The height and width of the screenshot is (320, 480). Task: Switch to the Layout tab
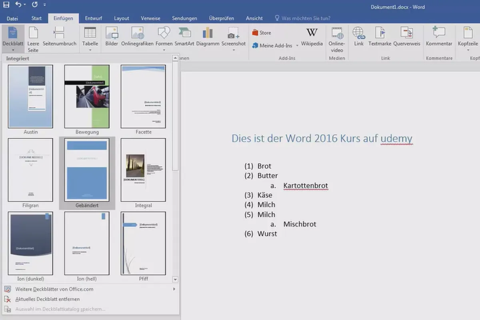point(121,18)
